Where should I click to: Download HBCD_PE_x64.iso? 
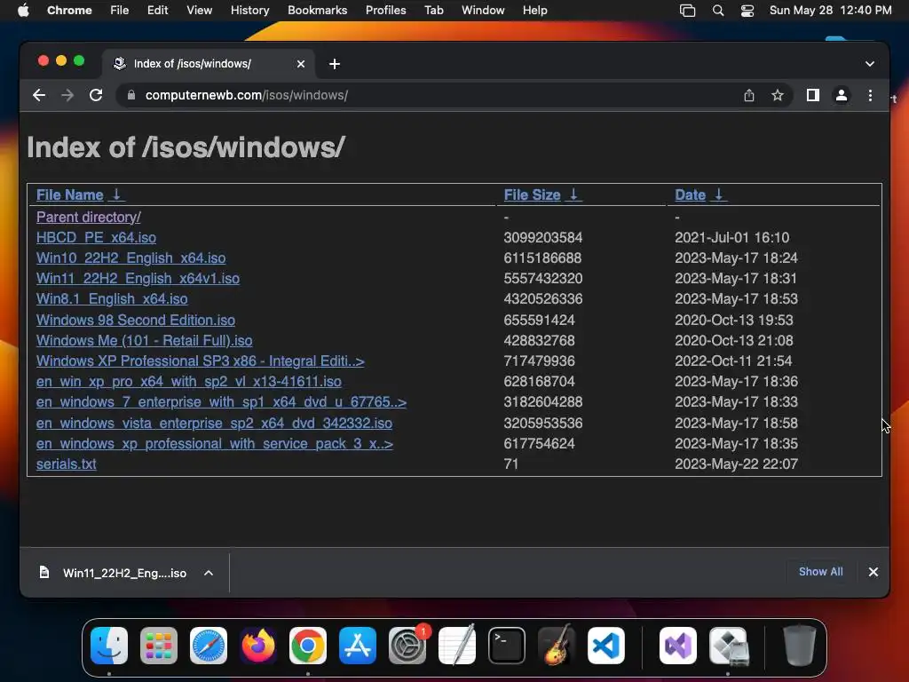(x=96, y=237)
